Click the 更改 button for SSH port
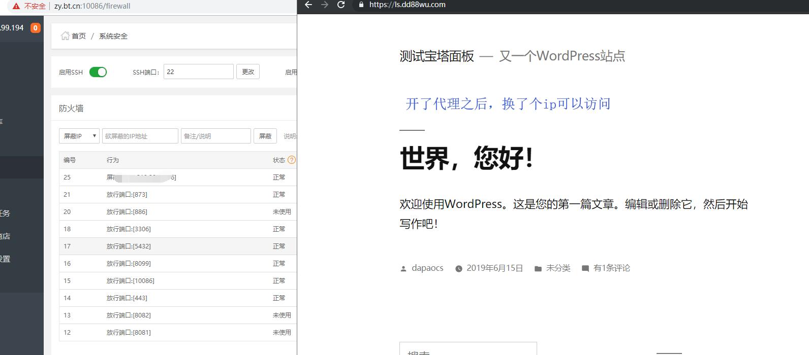The image size is (809, 355). pos(248,72)
